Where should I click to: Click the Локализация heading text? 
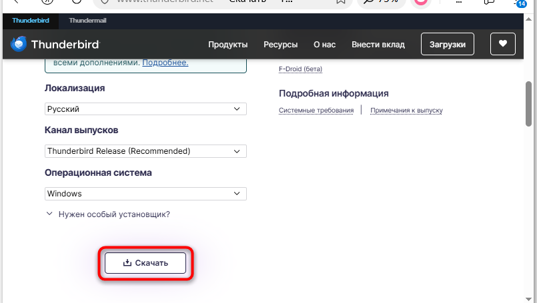coord(75,88)
